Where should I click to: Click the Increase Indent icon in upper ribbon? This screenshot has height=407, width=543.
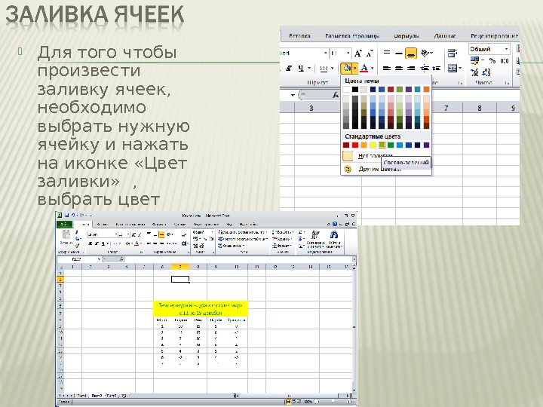pos(437,68)
